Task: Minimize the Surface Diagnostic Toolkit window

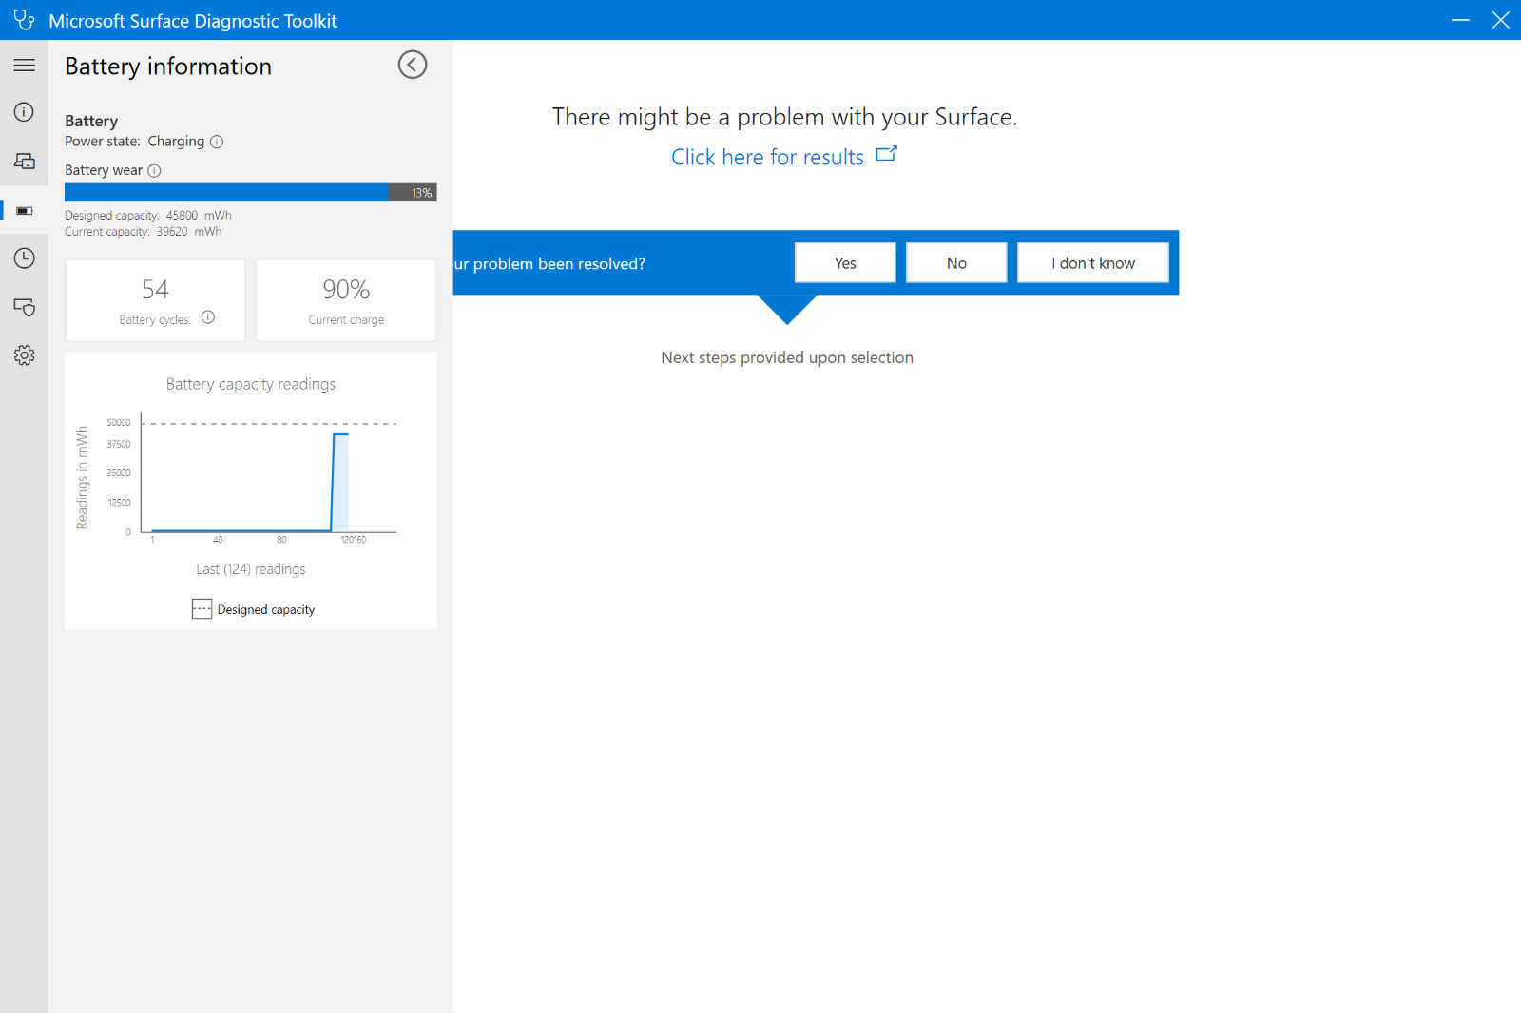Action: [1460, 20]
